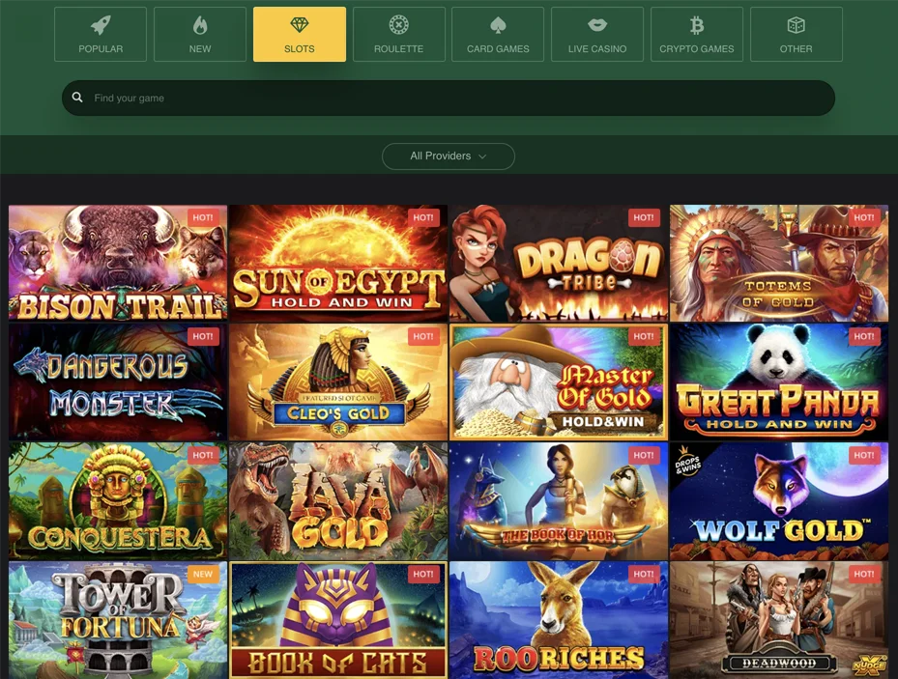Open the Roo Riches game
The width and height of the screenshot is (898, 679).
click(559, 620)
